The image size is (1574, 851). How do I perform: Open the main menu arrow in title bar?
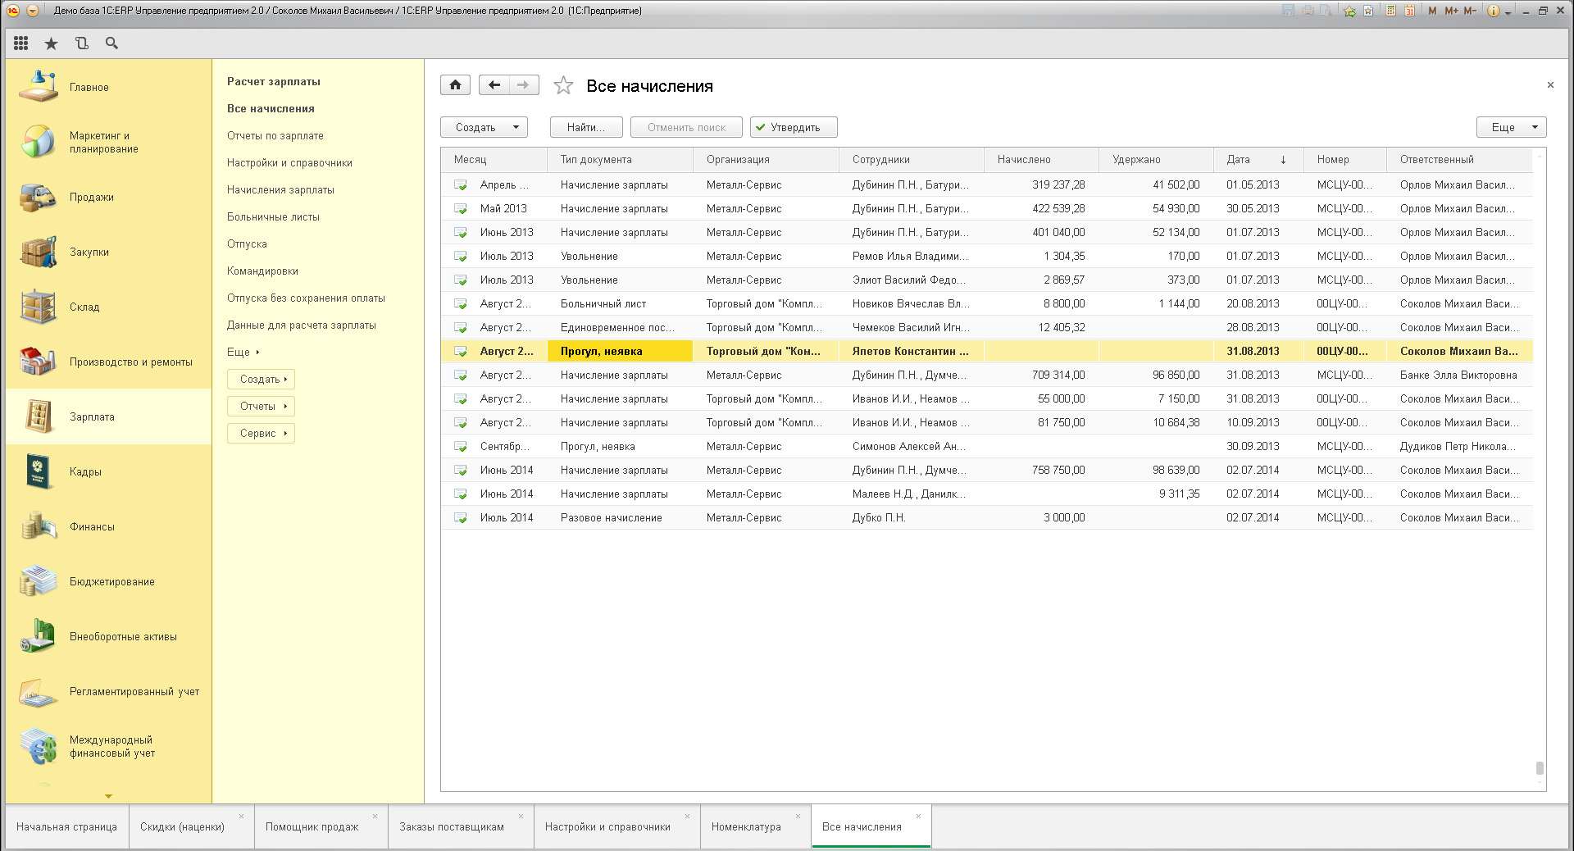click(x=32, y=11)
